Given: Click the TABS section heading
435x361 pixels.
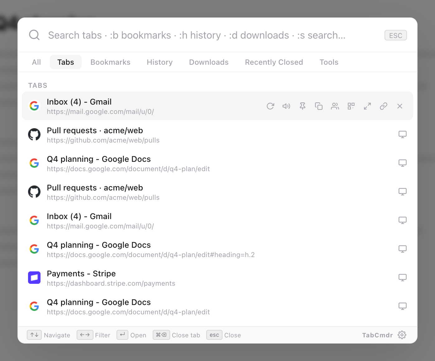Looking at the screenshot, I should [x=38, y=85].
